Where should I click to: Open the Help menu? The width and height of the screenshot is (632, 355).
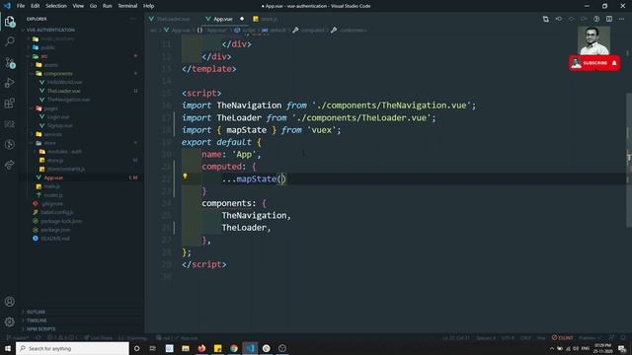[x=149, y=6]
